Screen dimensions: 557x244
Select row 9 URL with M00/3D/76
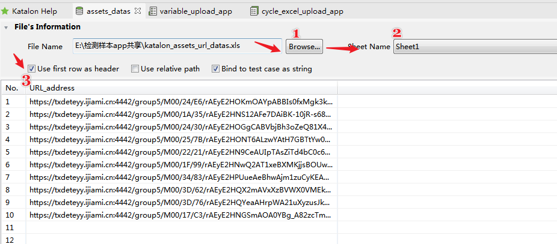[x=182, y=203]
